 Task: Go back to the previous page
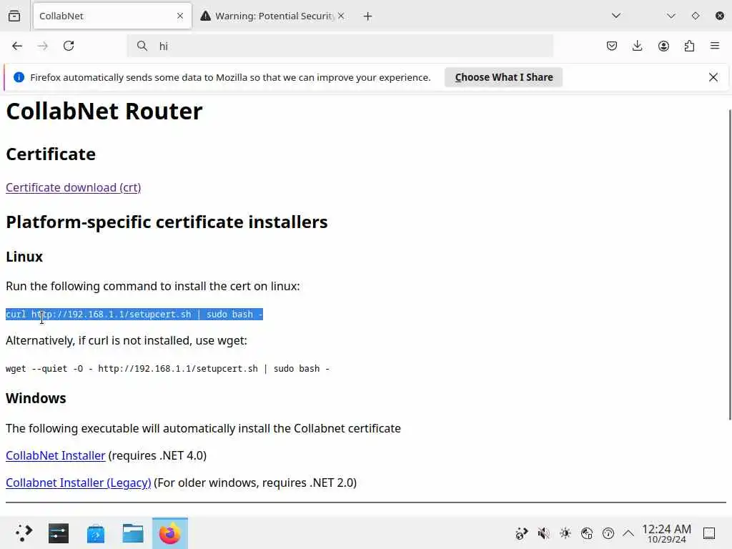17,46
